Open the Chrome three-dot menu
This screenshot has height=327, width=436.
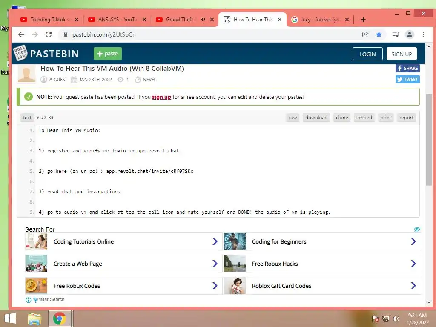pyautogui.click(x=423, y=34)
